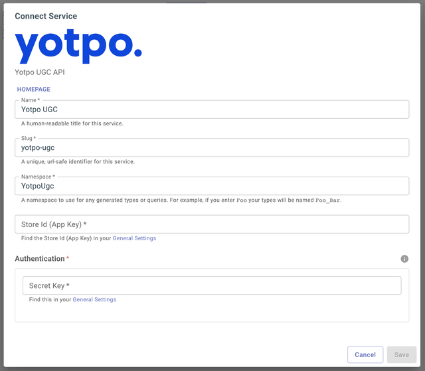Click the Yotpo UGC API subtitle text
Viewport: 425px width, 371px height.
40,72
